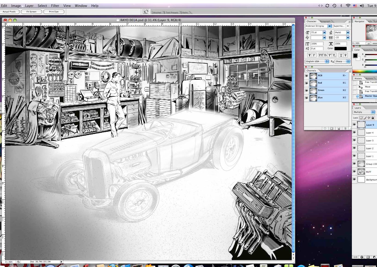Hide the Background layer visibility eye

(354, 180)
